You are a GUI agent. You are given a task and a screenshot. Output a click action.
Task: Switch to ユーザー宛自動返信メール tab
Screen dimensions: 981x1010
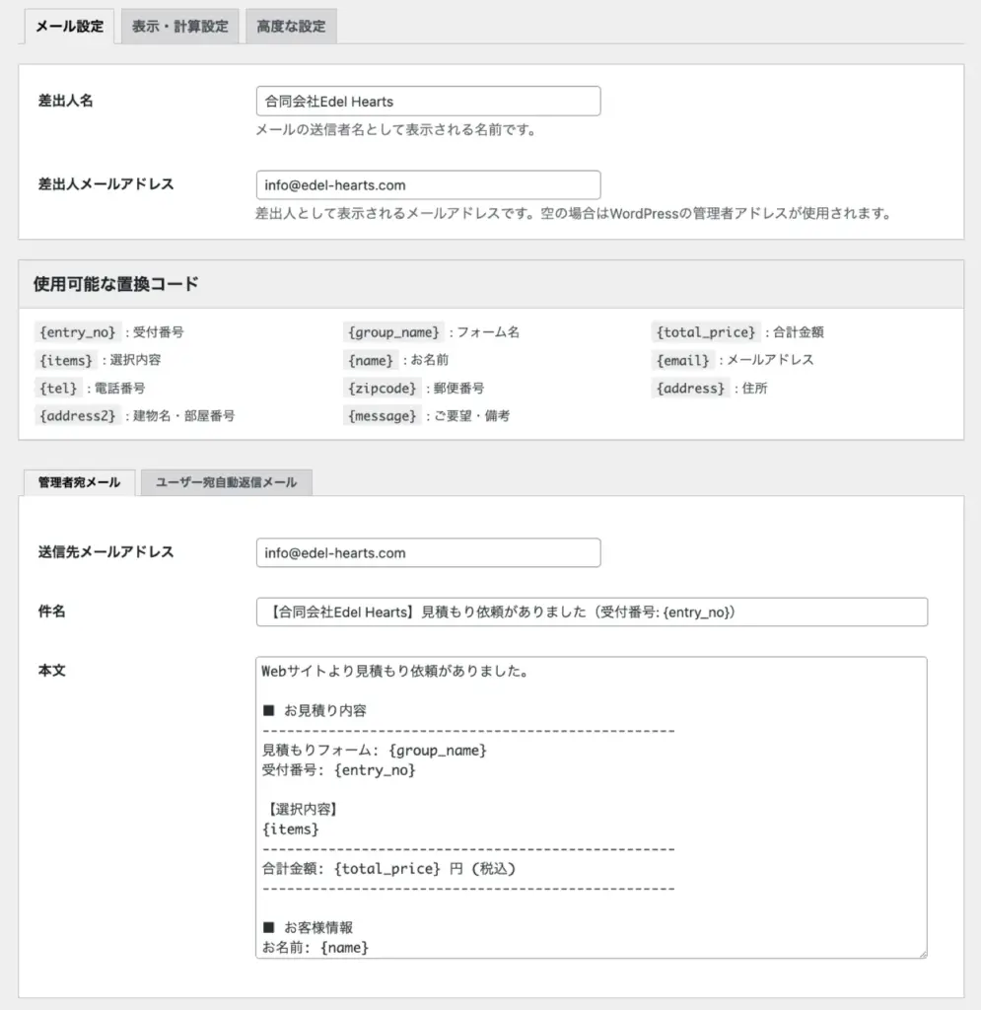click(227, 482)
